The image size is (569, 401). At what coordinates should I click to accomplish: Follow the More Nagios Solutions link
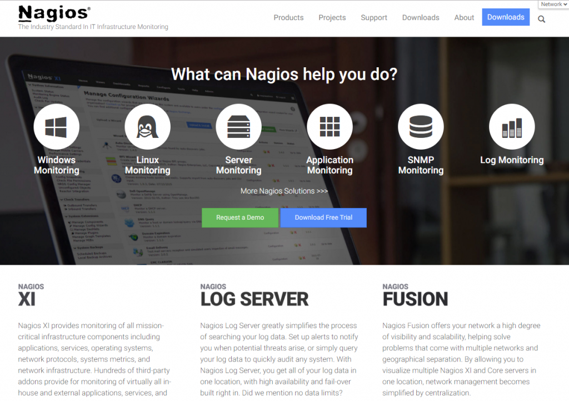click(x=284, y=191)
